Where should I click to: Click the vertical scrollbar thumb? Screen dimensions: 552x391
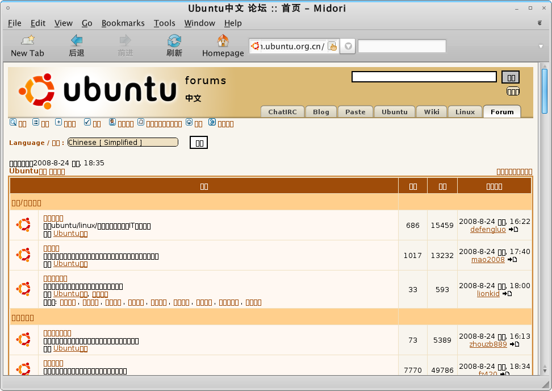click(x=544, y=91)
